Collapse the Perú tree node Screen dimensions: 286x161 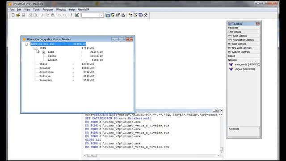pyautogui.click(x=35, y=48)
